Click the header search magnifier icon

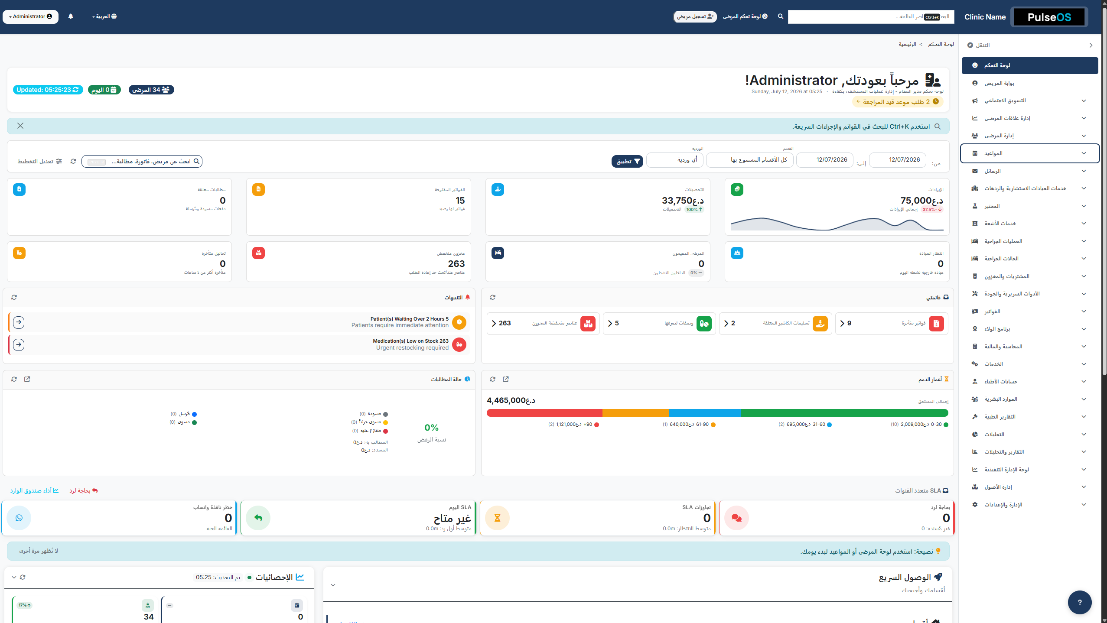click(781, 16)
